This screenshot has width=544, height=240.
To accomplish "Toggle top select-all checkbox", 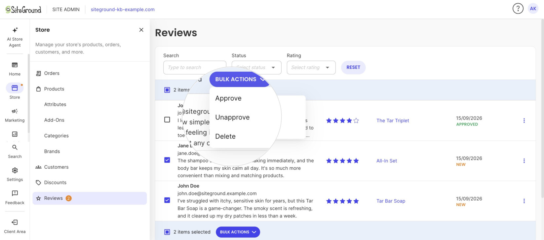I will 167,90.
